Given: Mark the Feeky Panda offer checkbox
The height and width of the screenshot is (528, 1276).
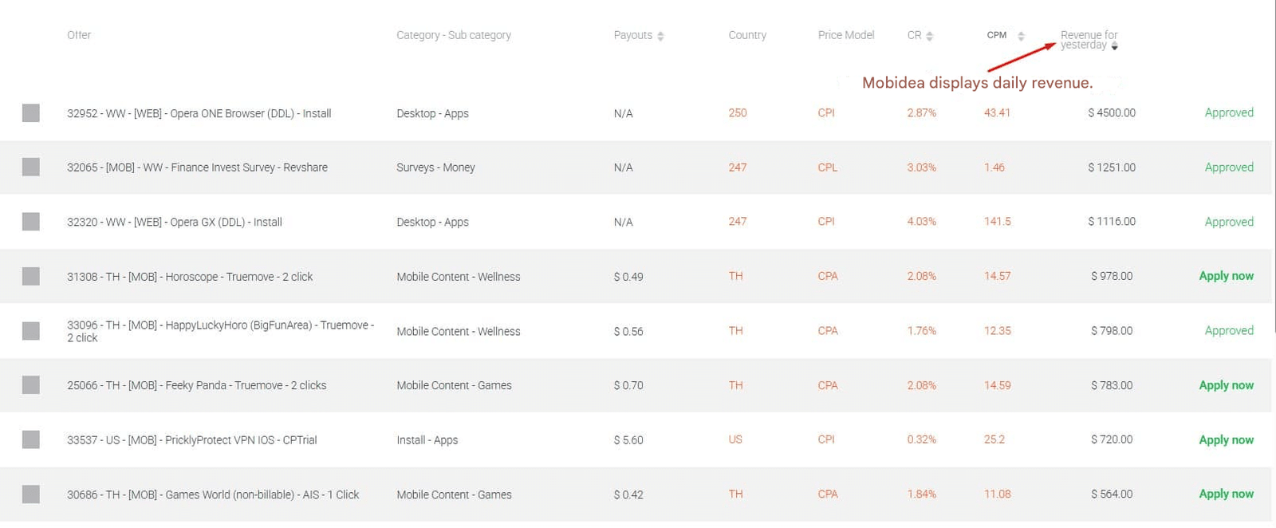Looking at the screenshot, I should pos(31,385).
